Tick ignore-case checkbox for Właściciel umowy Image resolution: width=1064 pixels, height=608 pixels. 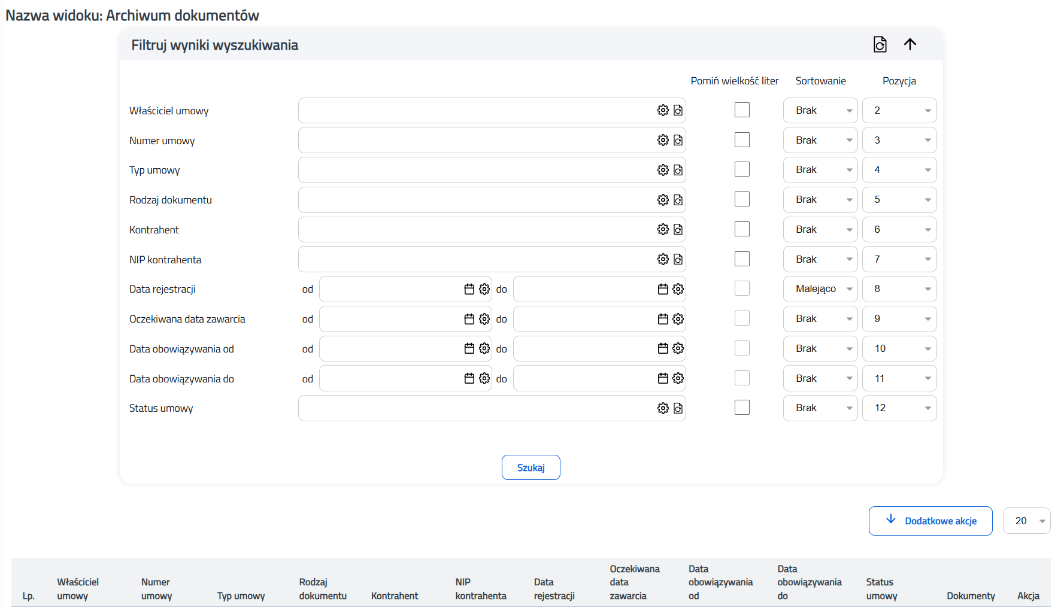[742, 110]
